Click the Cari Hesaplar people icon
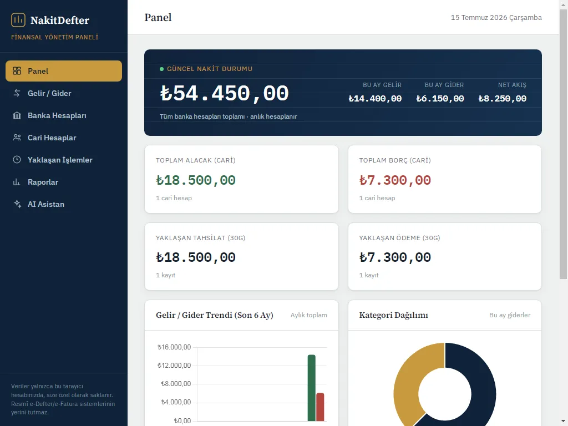568x426 pixels. (x=17, y=138)
